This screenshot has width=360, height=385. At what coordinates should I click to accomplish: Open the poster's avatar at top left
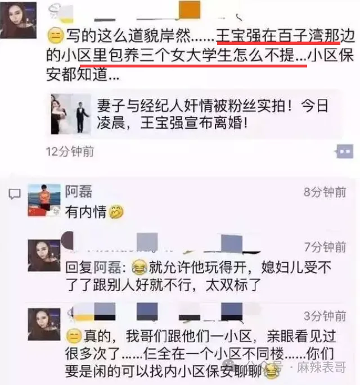[18, 20]
